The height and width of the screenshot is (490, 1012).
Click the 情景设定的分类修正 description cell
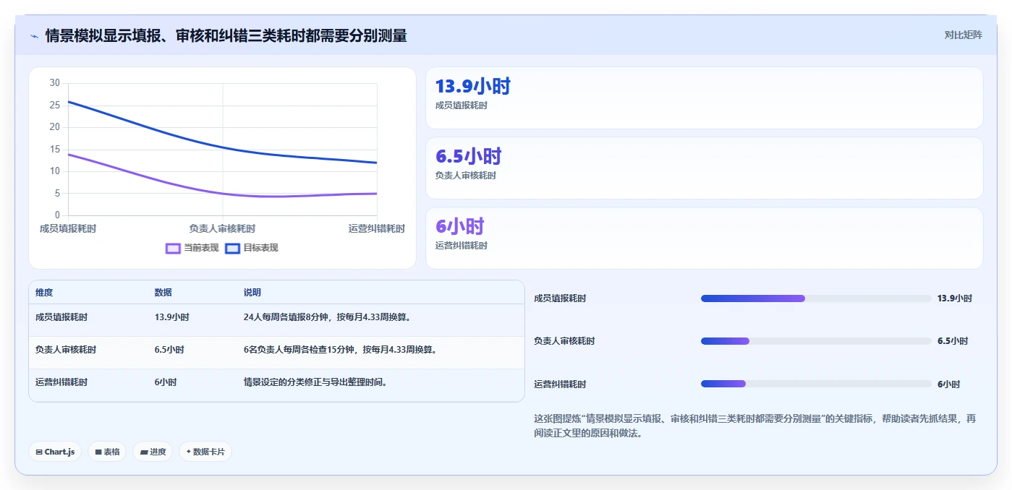coord(316,382)
